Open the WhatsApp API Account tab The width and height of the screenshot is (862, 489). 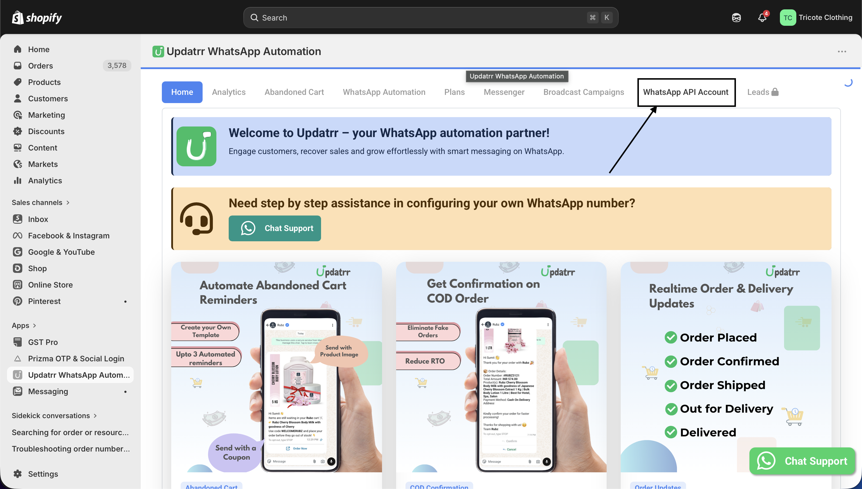click(x=685, y=92)
